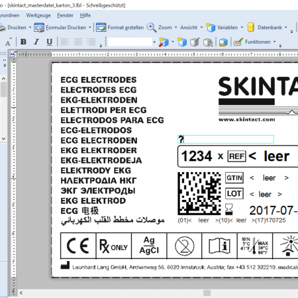This screenshot has height=298, width=298.
Task: Click the delete variable cube icon
Action: 208,42
